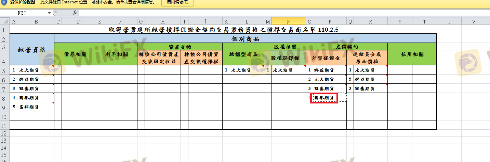Image resolution: width=490 pixels, height=162 pixels.
Task: Select column B header
Action: pos(36,21)
